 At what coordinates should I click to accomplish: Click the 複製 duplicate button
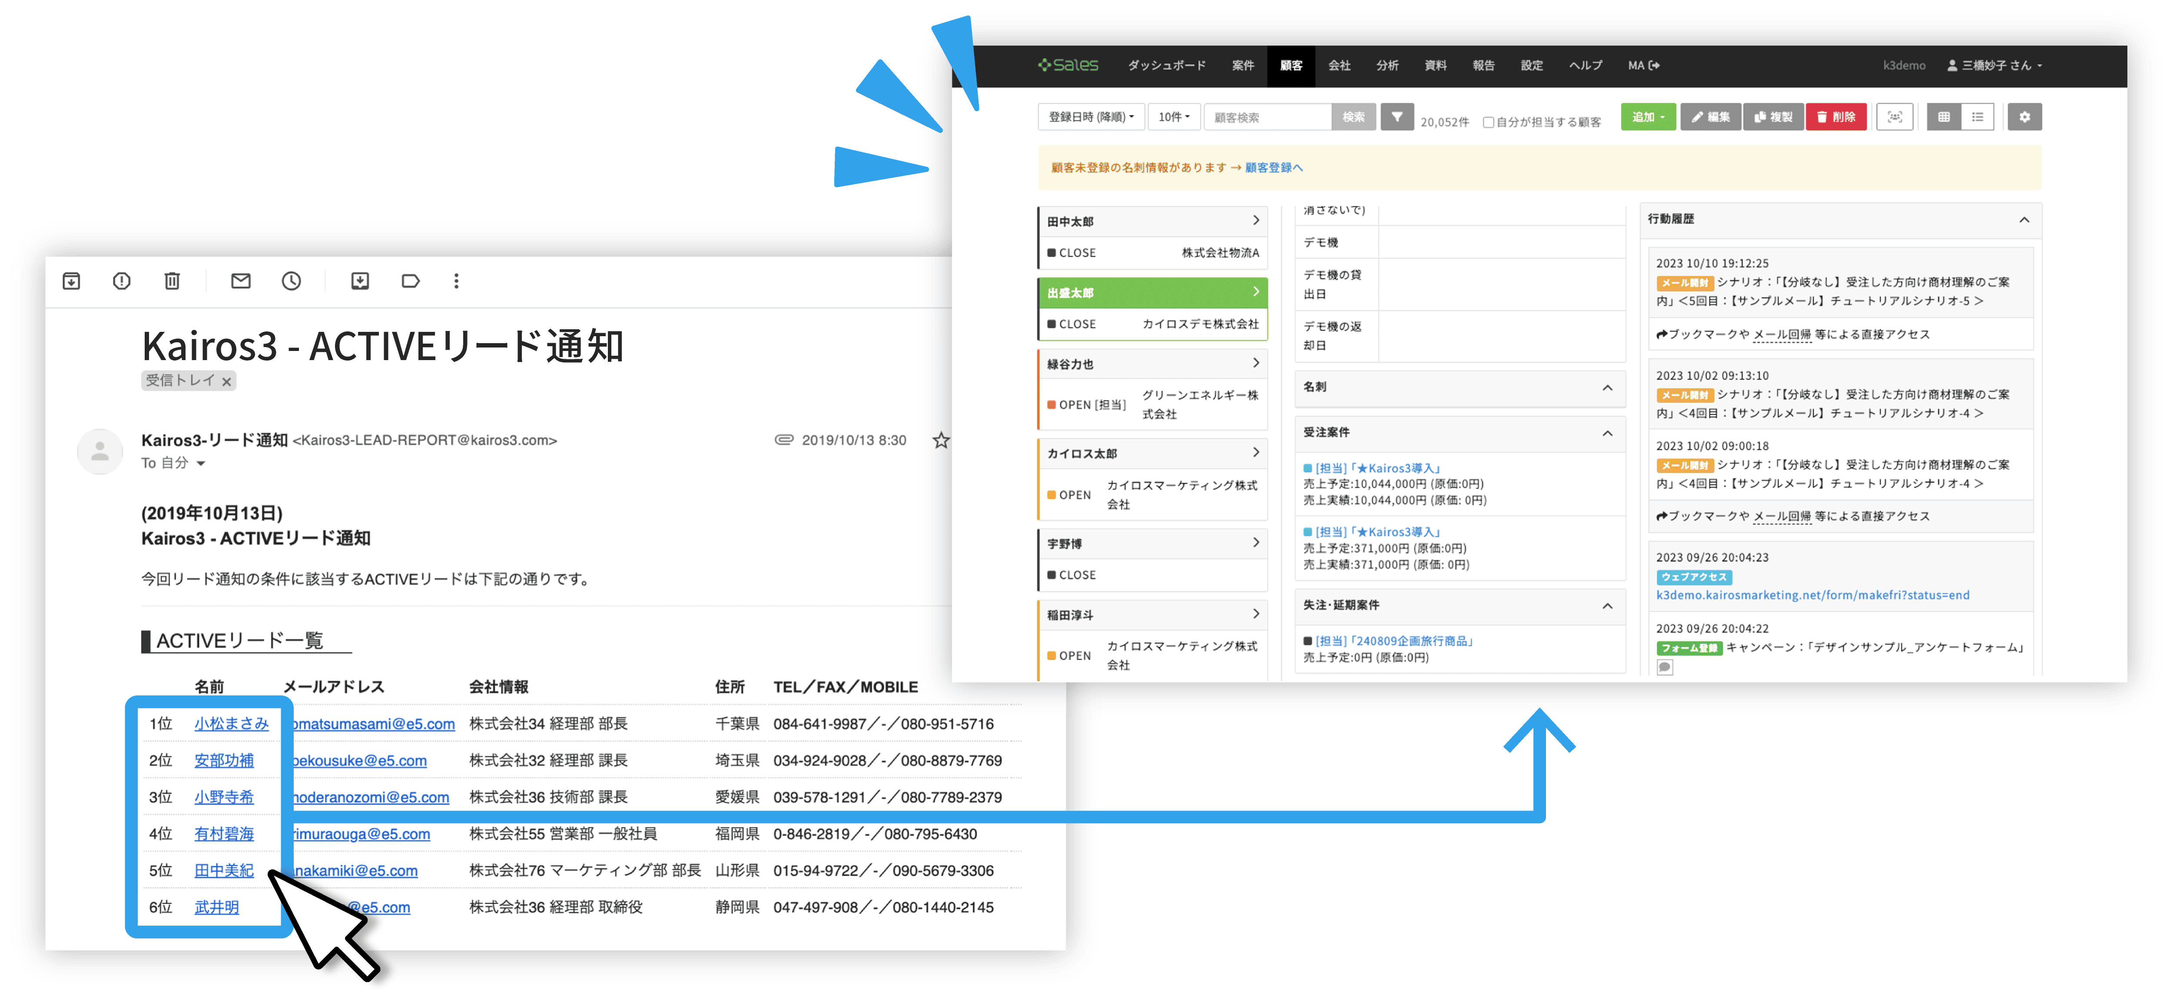[1773, 117]
